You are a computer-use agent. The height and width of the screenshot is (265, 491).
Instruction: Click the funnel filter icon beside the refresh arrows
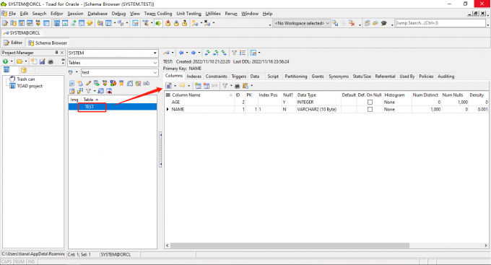pos(234,53)
